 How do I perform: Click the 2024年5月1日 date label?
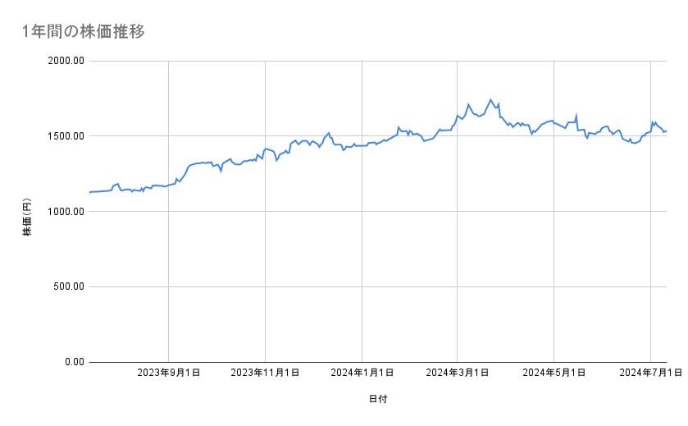(554, 373)
